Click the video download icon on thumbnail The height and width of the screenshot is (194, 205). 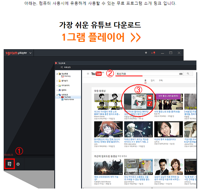coord(150,97)
